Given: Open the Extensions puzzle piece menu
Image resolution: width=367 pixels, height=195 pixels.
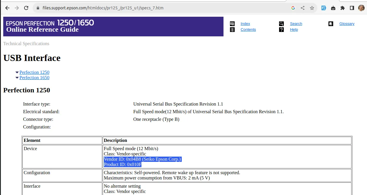Looking at the screenshot, I should (x=342, y=8).
